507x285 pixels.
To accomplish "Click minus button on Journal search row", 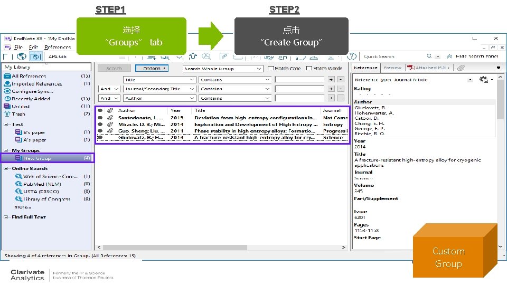I will (341, 89).
